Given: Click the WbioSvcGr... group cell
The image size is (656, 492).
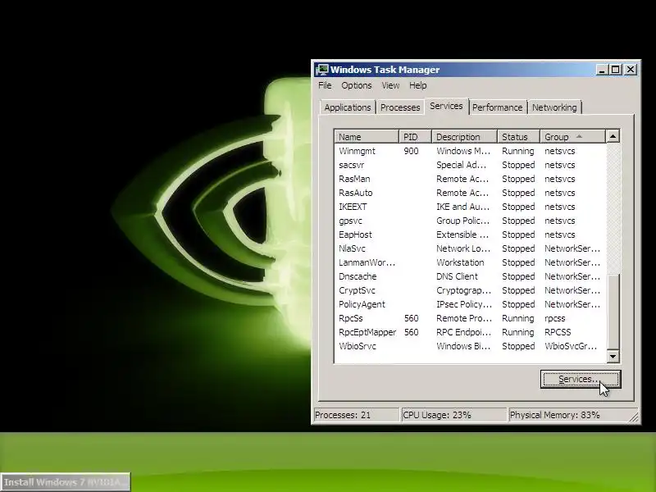Looking at the screenshot, I should tap(571, 346).
